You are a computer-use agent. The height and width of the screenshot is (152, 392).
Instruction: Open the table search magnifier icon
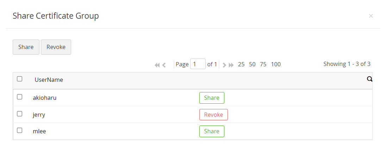(x=369, y=79)
